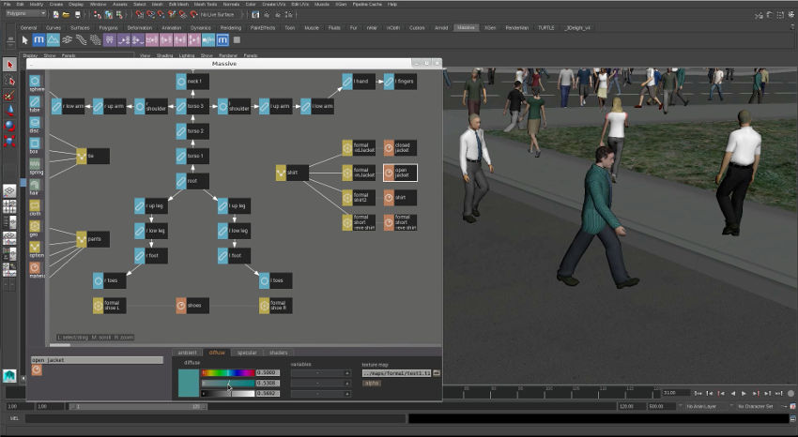
Task: Select the 'root' node in graph
Action: point(191,181)
